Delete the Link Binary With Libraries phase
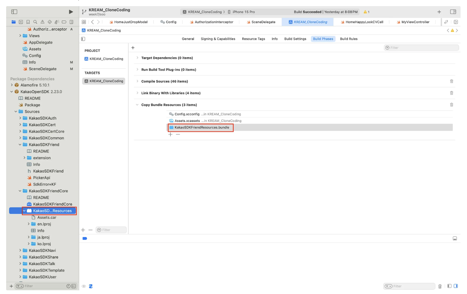The width and height of the screenshot is (467, 294). pyautogui.click(x=451, y=93)
